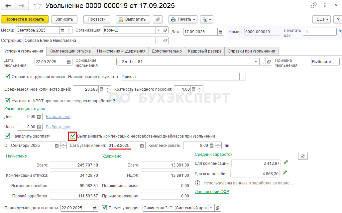Step С: Сентябрь 2025 month spinner
This screenshot has width=342, height=213.
tap(63, 146)
